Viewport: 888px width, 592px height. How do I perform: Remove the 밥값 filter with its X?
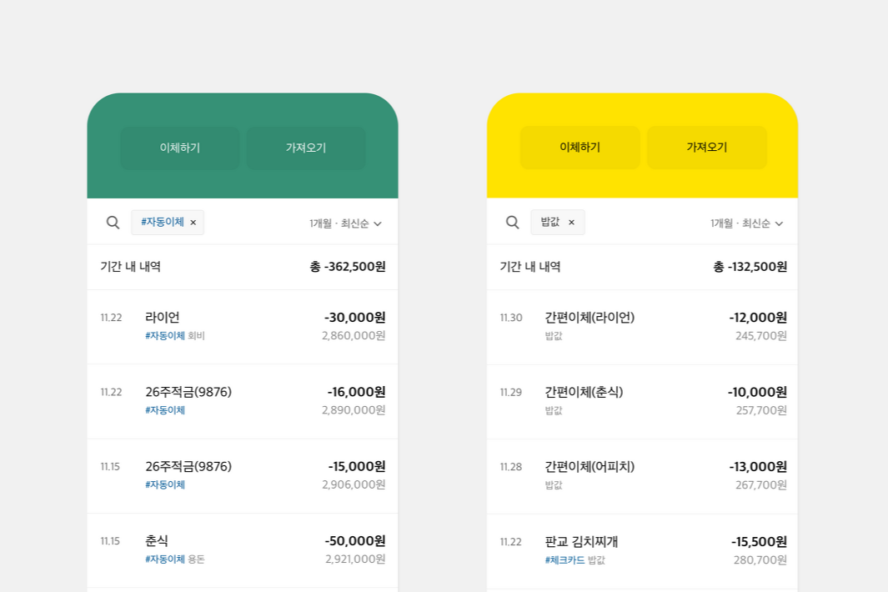pos(571,223)
